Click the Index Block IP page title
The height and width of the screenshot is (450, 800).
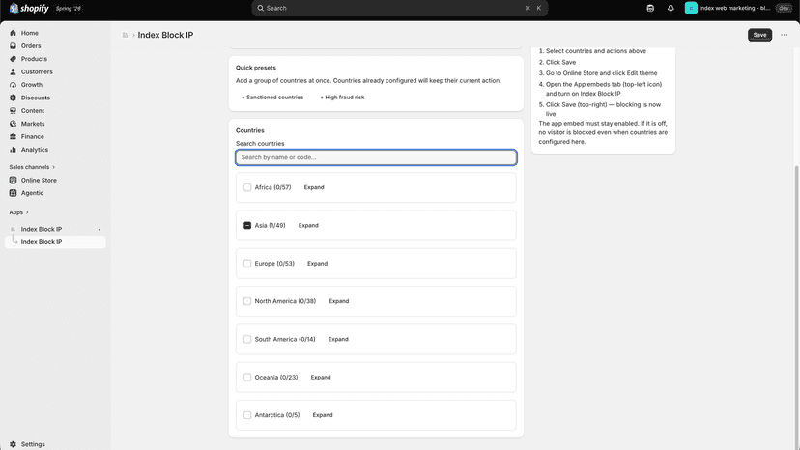[165, 35]
